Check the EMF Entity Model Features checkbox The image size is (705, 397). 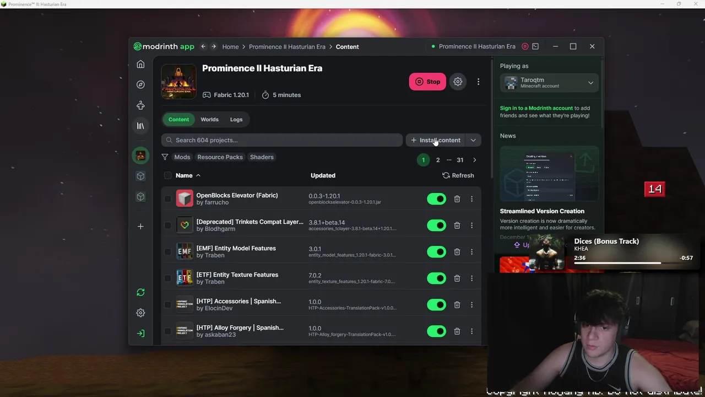click(167, 251)
